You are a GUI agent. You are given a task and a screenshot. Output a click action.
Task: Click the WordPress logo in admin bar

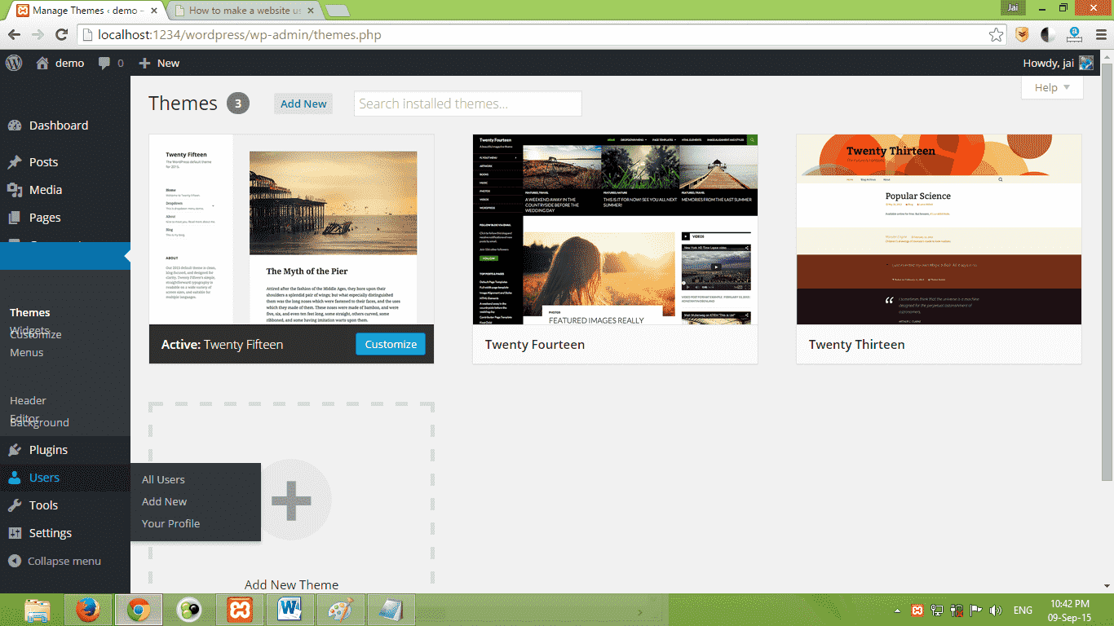click(13, 63)
